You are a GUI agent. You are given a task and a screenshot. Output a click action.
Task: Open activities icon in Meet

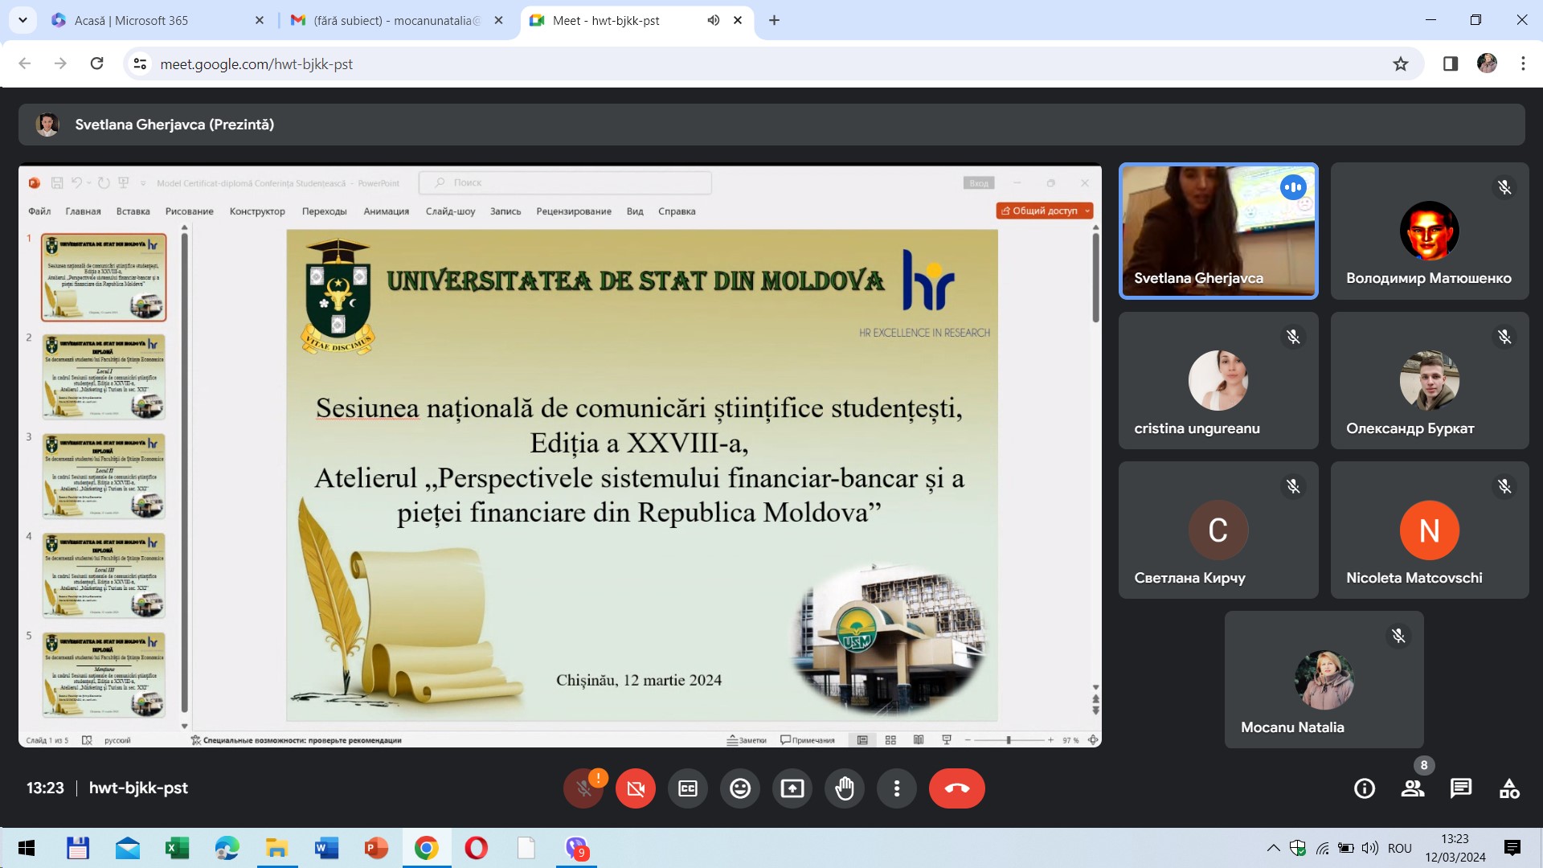click(1509, 788)
